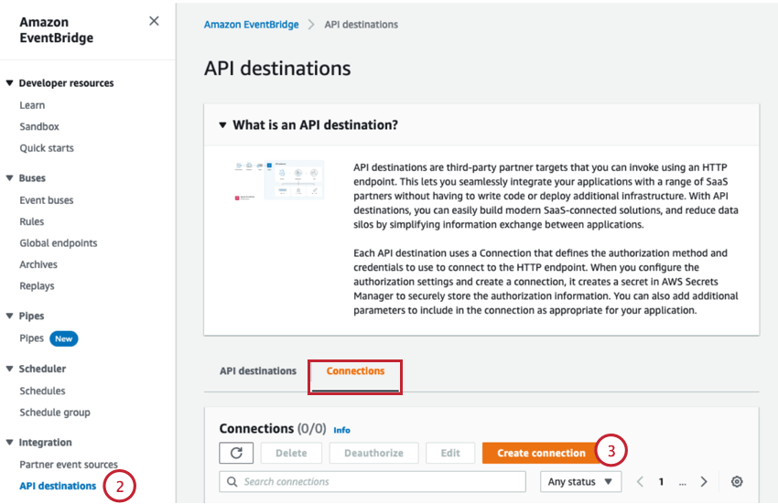778x504 pixels.
Task: Open Learn in the sidebar
Action: coord(32,105)
